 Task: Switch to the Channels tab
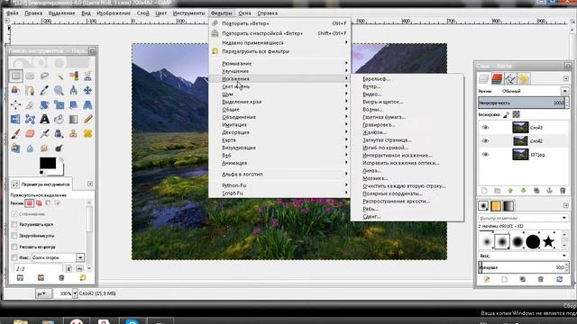click(497, 78)
